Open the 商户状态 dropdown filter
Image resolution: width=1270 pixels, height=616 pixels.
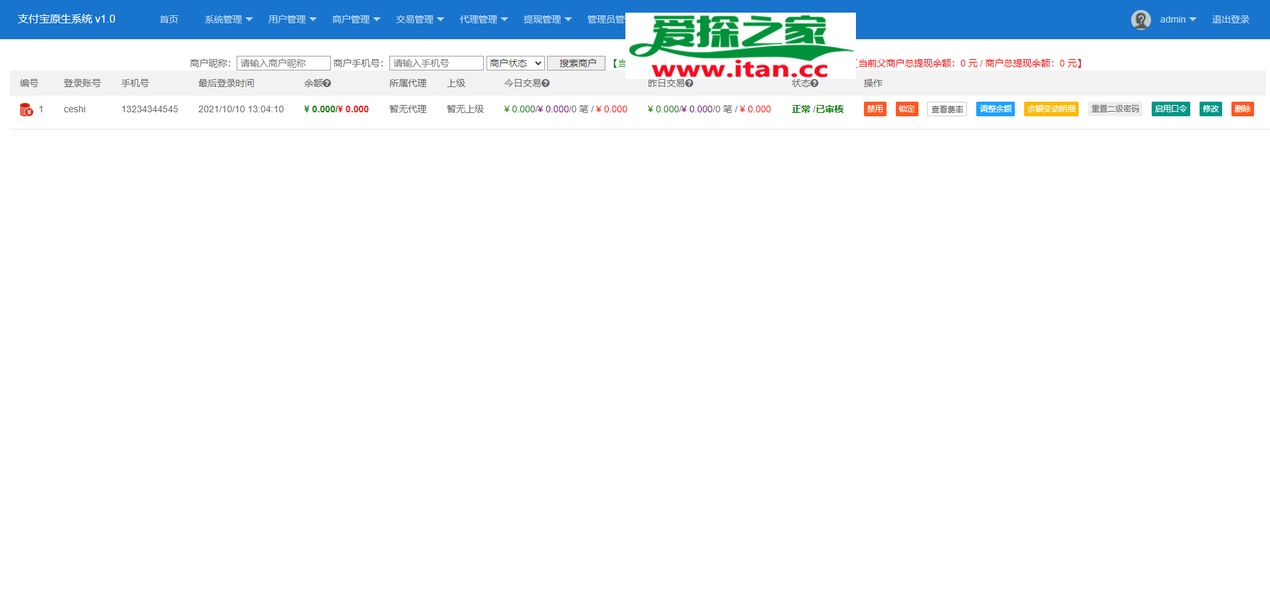point(516,63)
